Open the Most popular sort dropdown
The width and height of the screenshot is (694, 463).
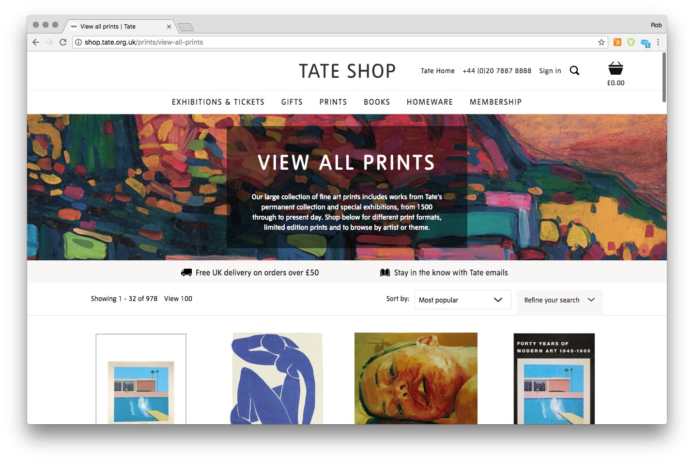click(463, 300)
